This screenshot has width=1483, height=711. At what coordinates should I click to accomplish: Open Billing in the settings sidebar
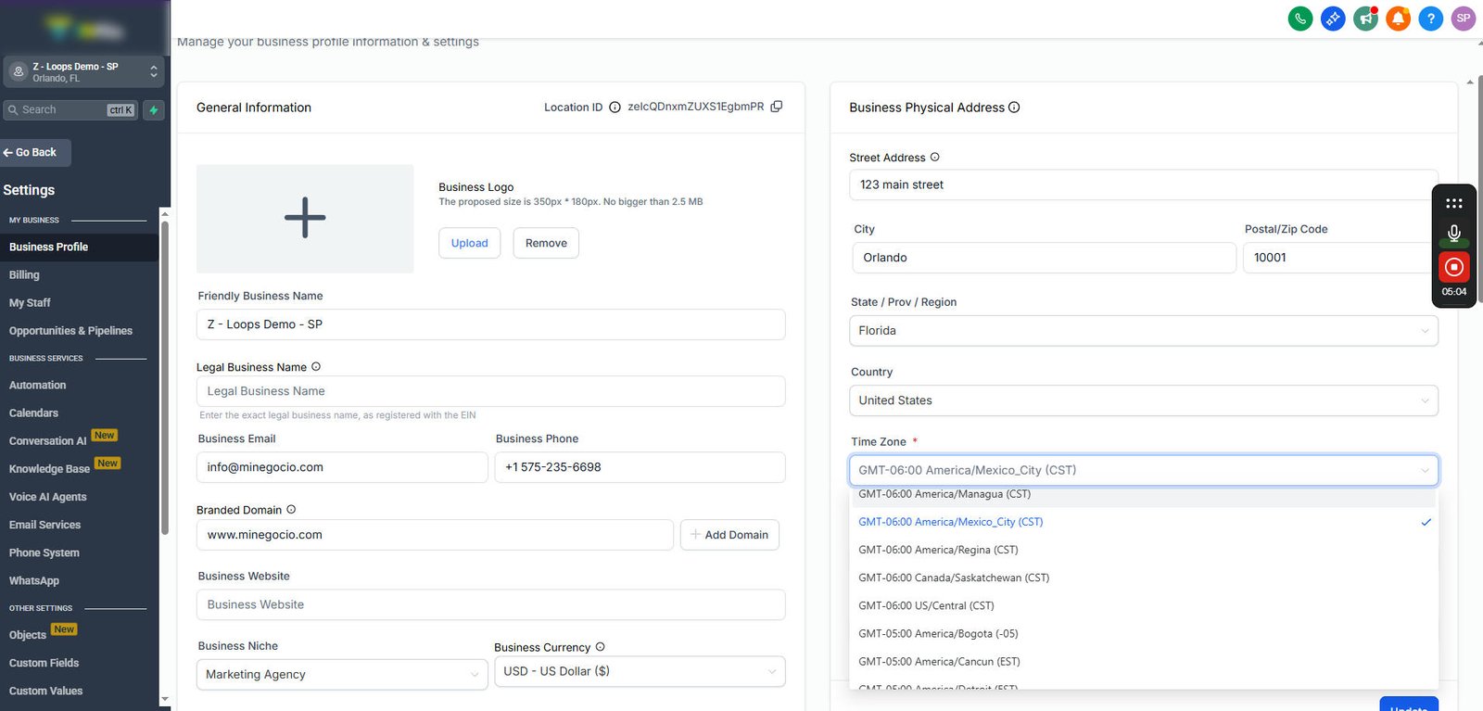[24, 275]
